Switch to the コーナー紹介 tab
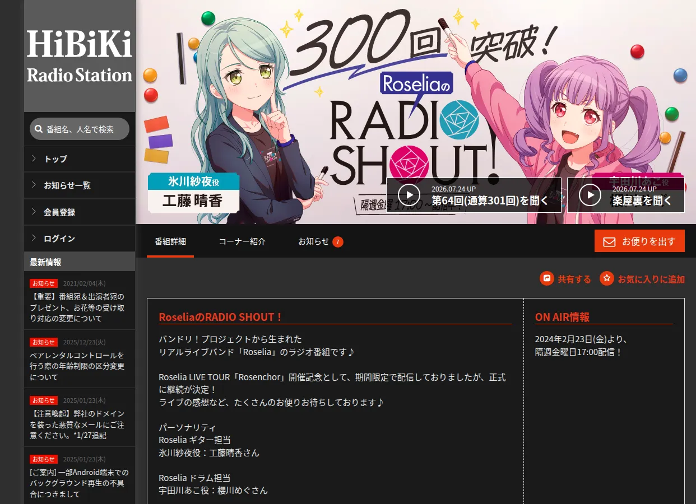696x504 pixels. click(242, 242)
